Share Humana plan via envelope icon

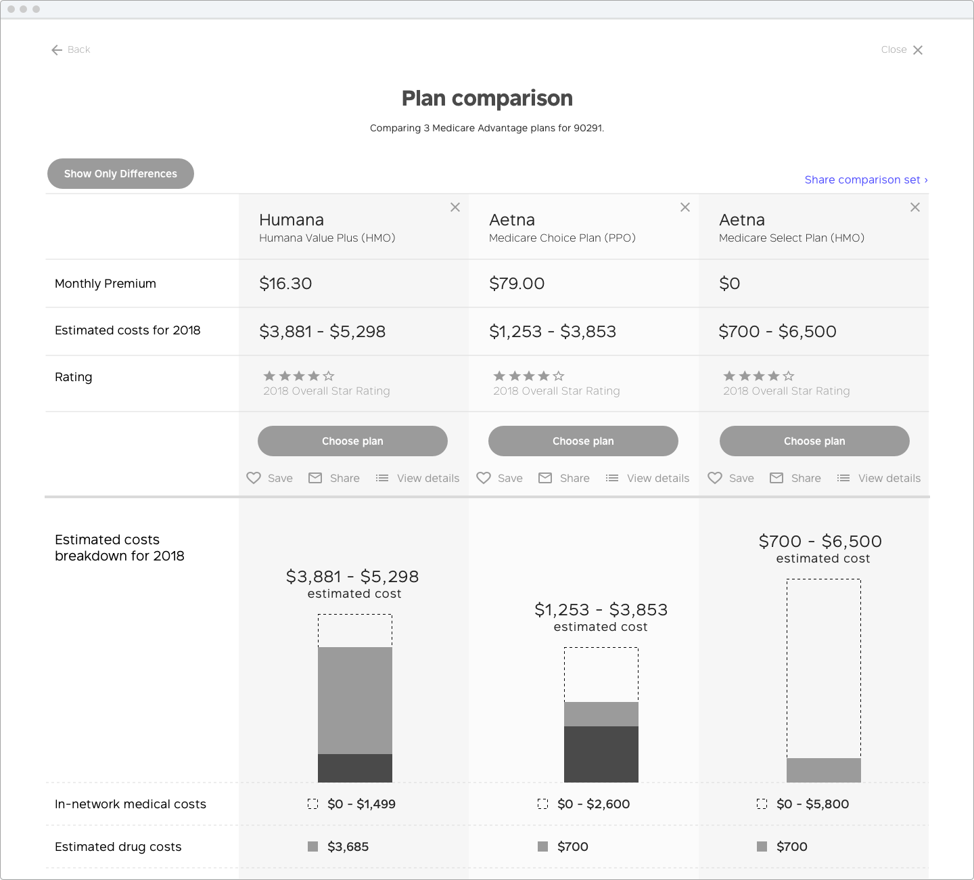[315, 478]
